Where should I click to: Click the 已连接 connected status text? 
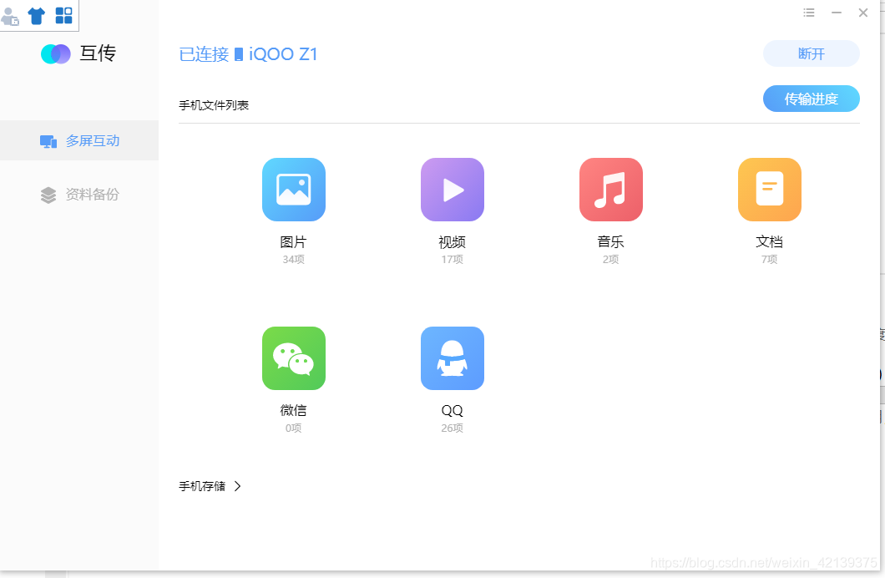click(204, 54)
